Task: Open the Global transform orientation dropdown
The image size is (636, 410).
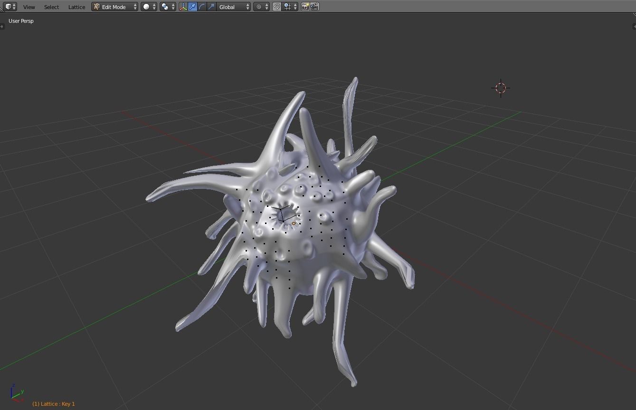Action: (234, 7)
